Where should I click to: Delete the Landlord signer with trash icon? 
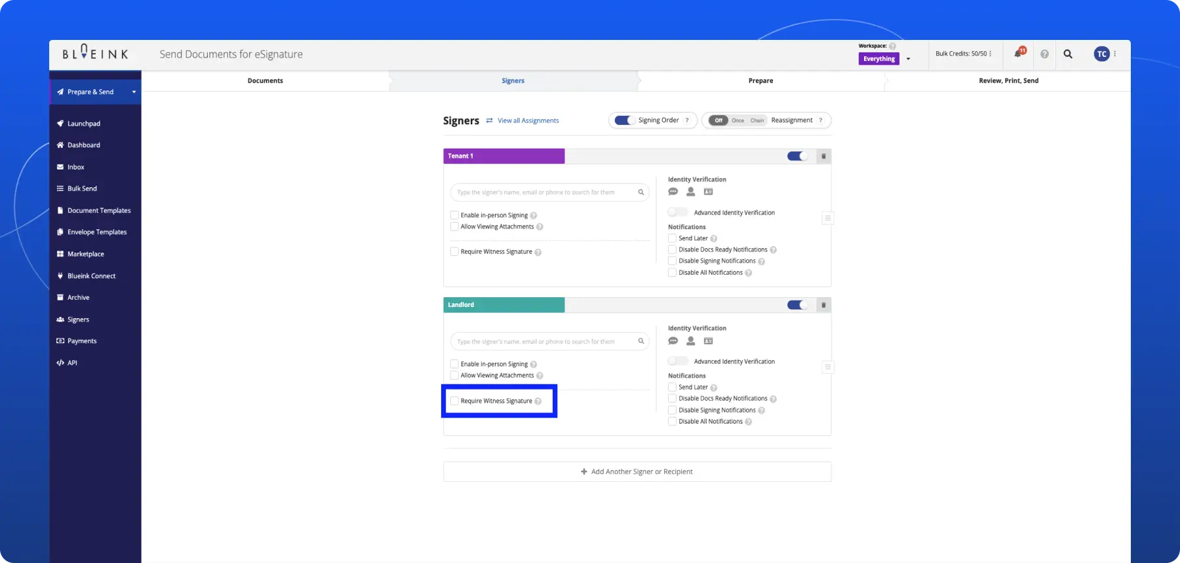coord(823,305)
